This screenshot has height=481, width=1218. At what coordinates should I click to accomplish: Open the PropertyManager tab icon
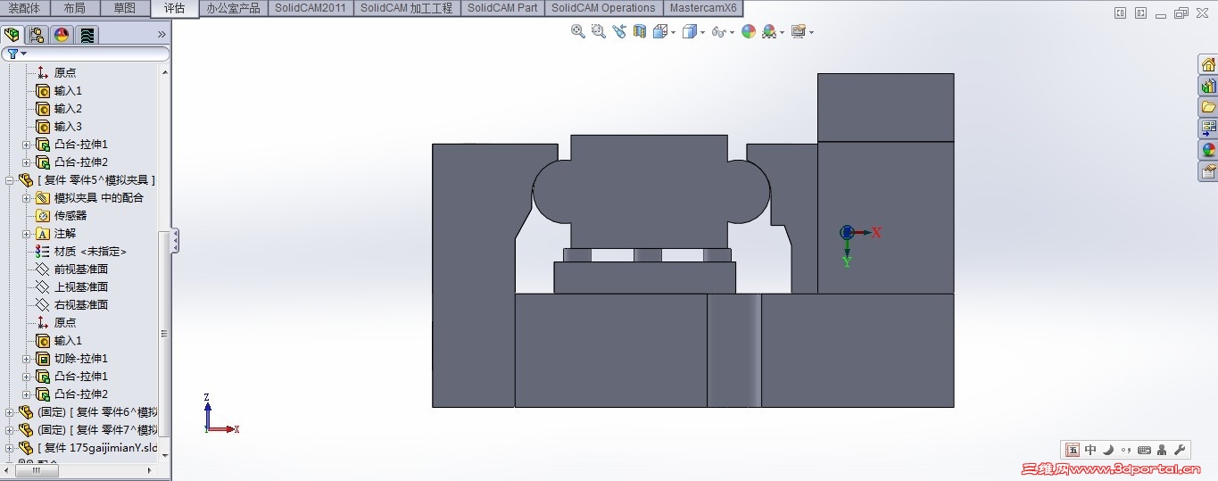(x=37, y=35)
